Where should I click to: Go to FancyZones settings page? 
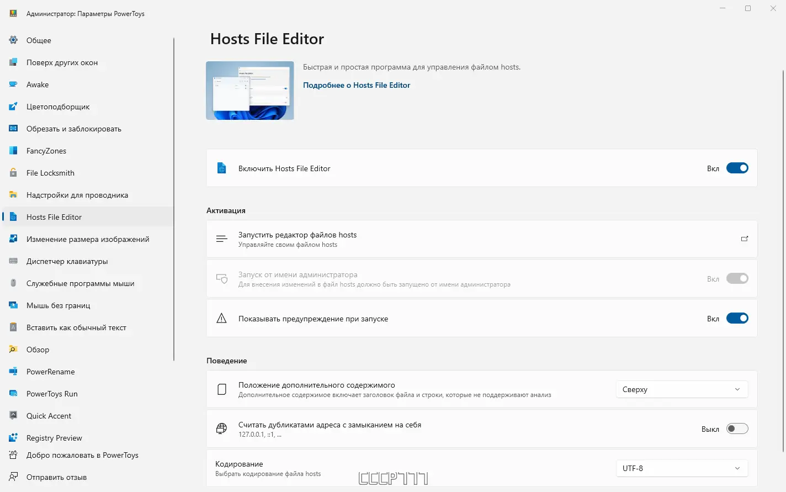pos(88,150)
